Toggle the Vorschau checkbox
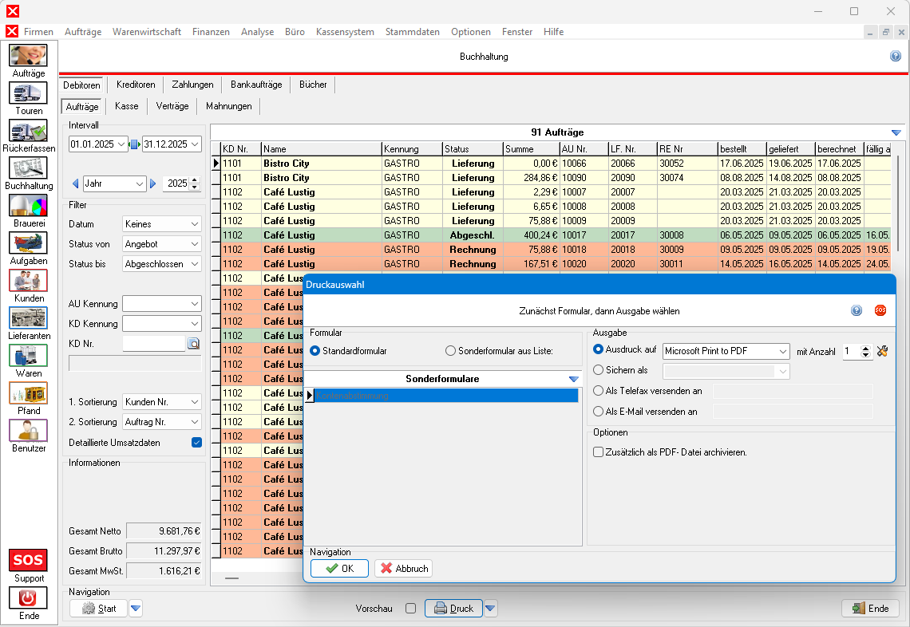 (x=410, y=609)
